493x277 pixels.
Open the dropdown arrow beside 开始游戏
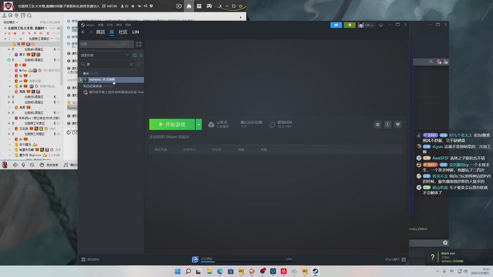[x=198, y=124]
